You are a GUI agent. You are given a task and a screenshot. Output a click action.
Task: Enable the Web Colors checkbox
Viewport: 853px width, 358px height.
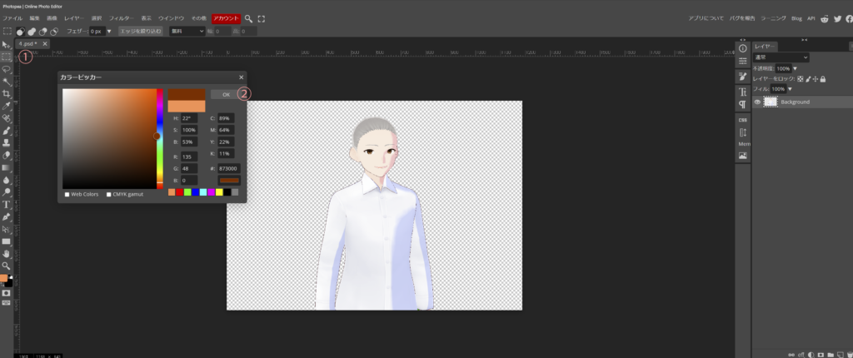(66, 194)
